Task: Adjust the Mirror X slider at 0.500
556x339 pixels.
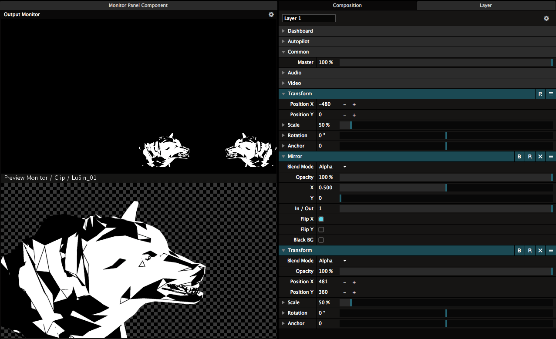Action: tap(446, 188)
